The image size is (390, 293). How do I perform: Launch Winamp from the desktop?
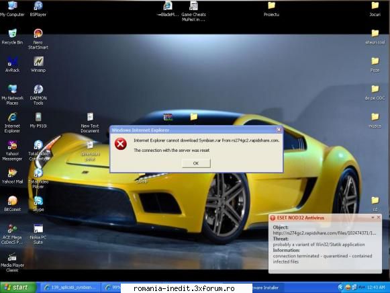point(38,65)
